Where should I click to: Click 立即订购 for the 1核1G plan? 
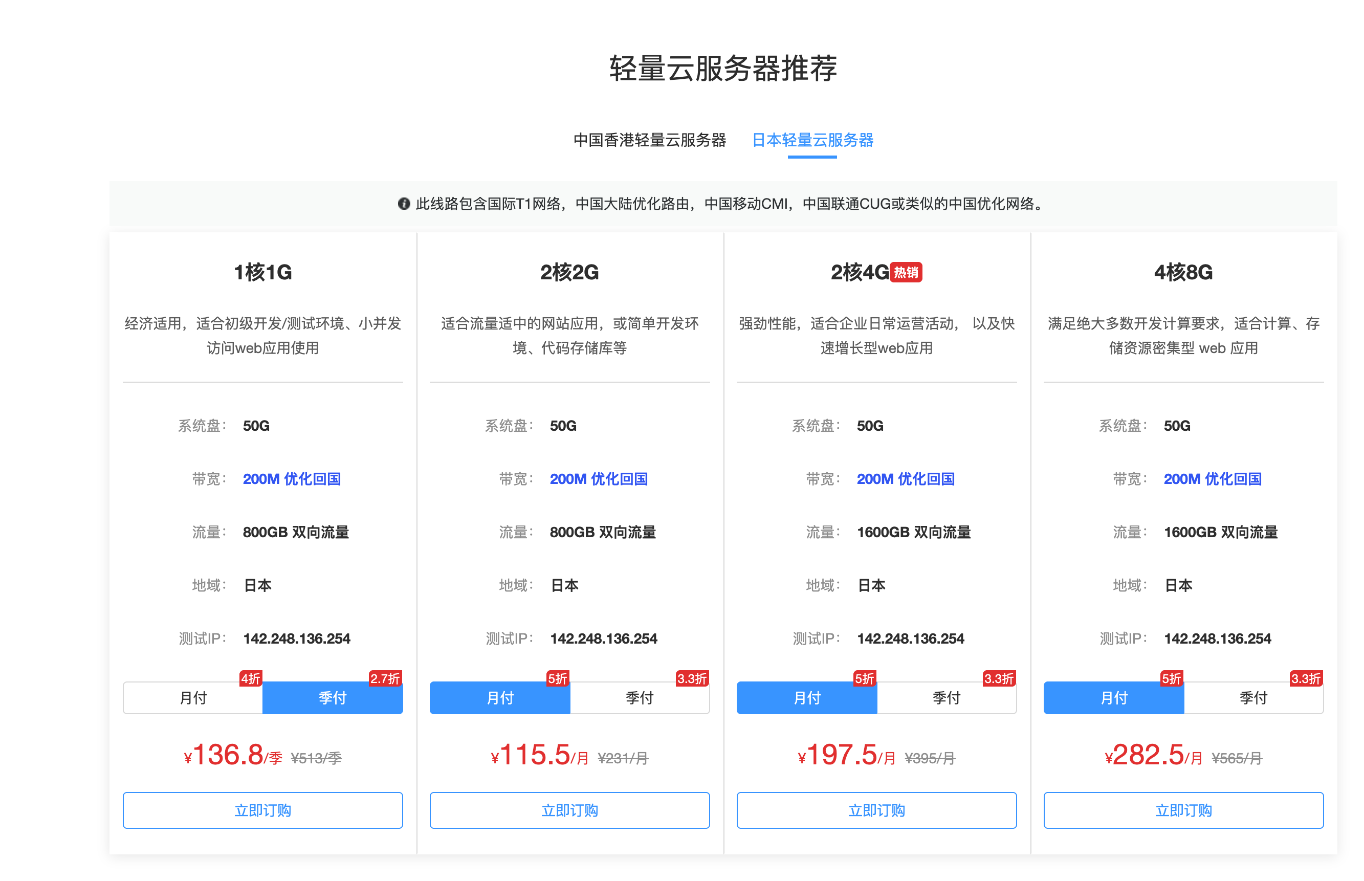pos(262,810)
